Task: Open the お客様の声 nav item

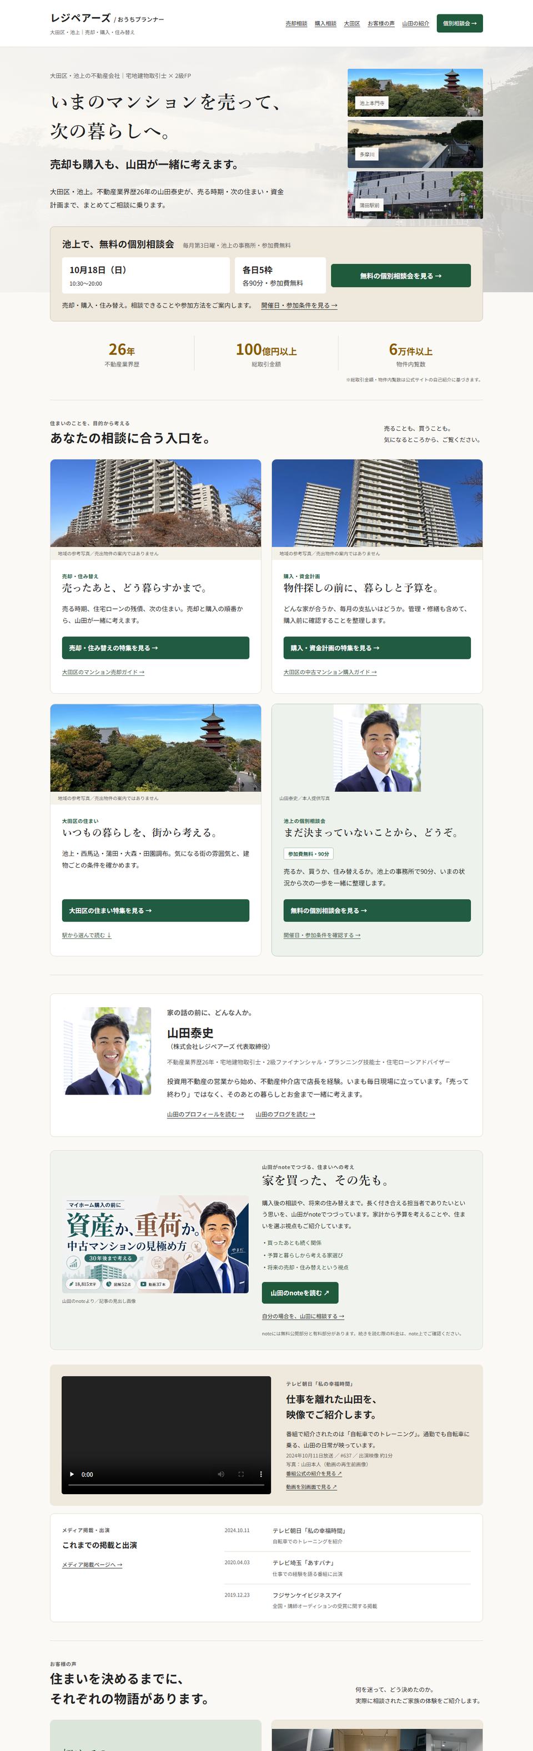Action: pos(381,23)
